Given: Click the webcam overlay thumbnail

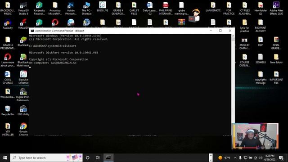Looking at the screenshot, I should pos(255,136).
